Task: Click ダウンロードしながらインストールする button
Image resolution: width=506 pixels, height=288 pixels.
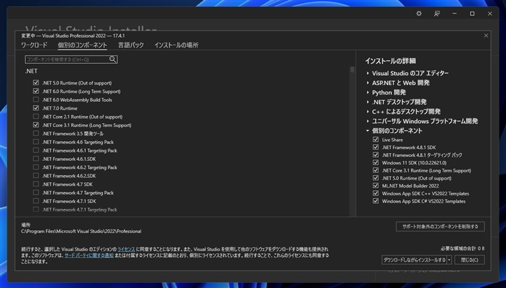Action: point(414,259)
